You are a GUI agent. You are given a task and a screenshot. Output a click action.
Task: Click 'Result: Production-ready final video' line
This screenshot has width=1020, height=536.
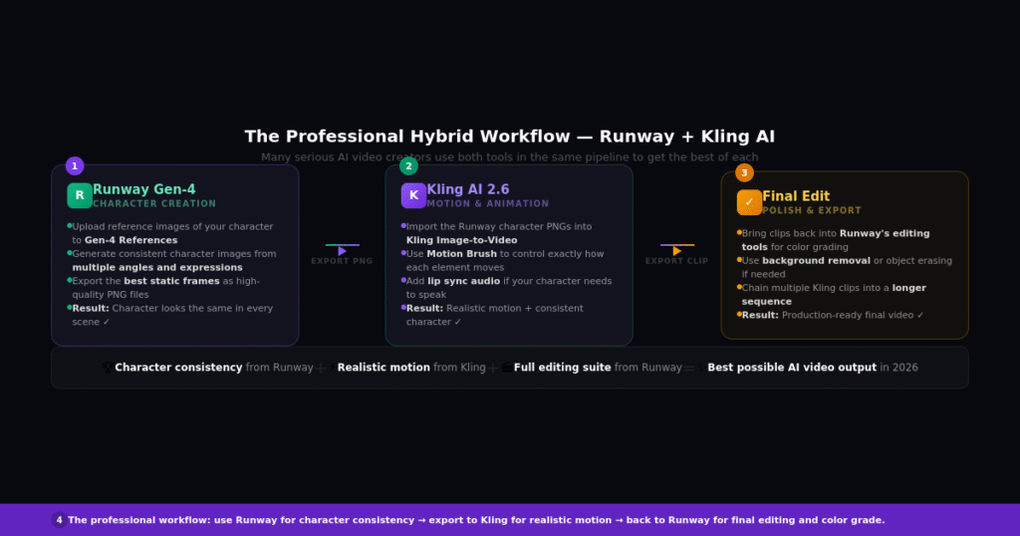click(833, 315)
